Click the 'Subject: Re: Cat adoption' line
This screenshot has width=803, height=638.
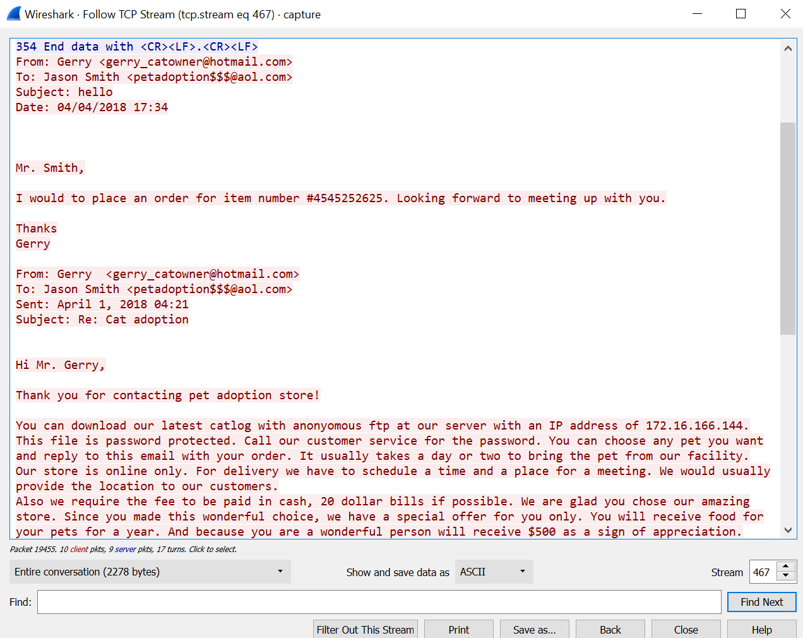tap(102, 320)
